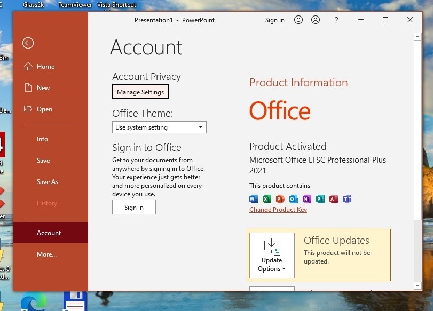Click the floppy disk desktop icon

pos(75,301)
